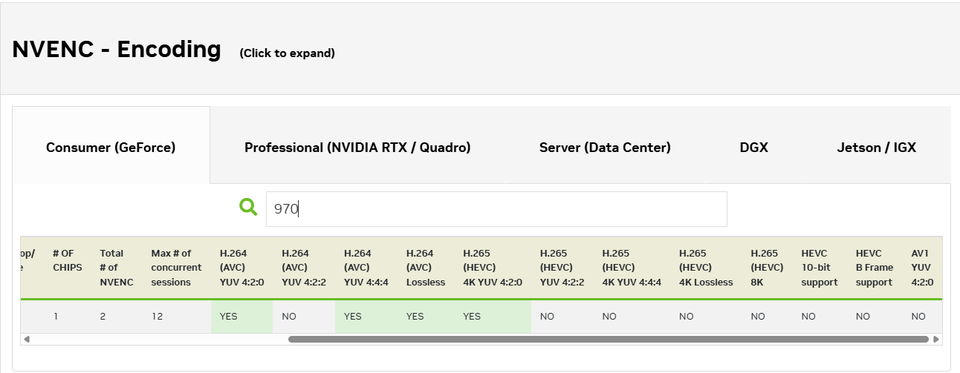
Task: Click the "HEVC B Frame support" column header
Action: 874,268
